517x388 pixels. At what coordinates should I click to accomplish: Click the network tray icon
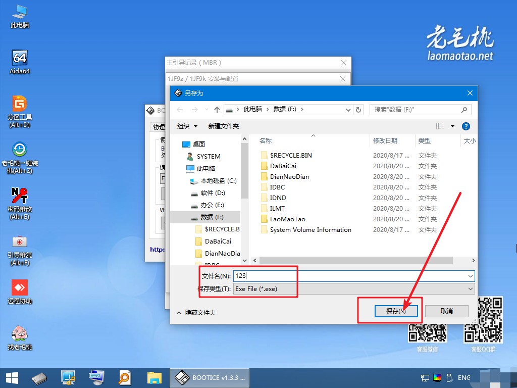(425, 378)
